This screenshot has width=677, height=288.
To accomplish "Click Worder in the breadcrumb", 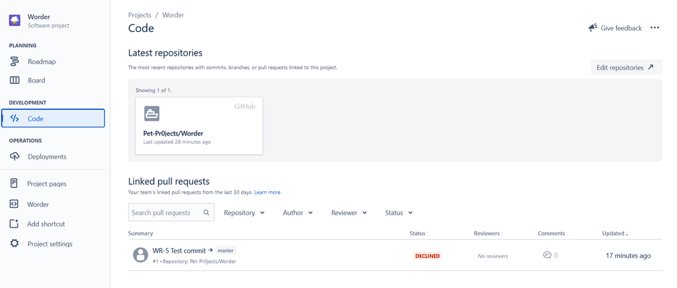I will point(173,15).
